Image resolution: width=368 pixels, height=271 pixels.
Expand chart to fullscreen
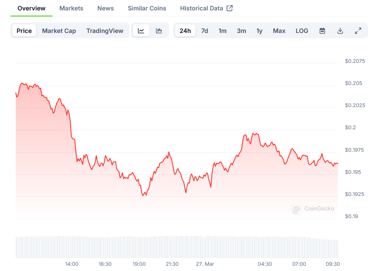358,31
